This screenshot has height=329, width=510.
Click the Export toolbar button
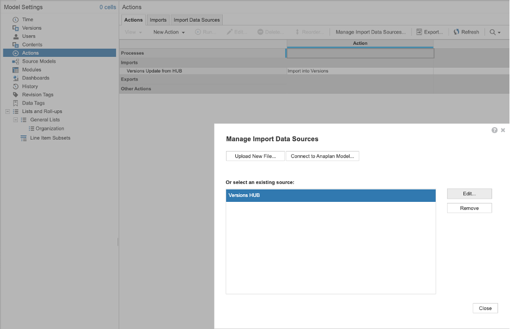(430, 32)
